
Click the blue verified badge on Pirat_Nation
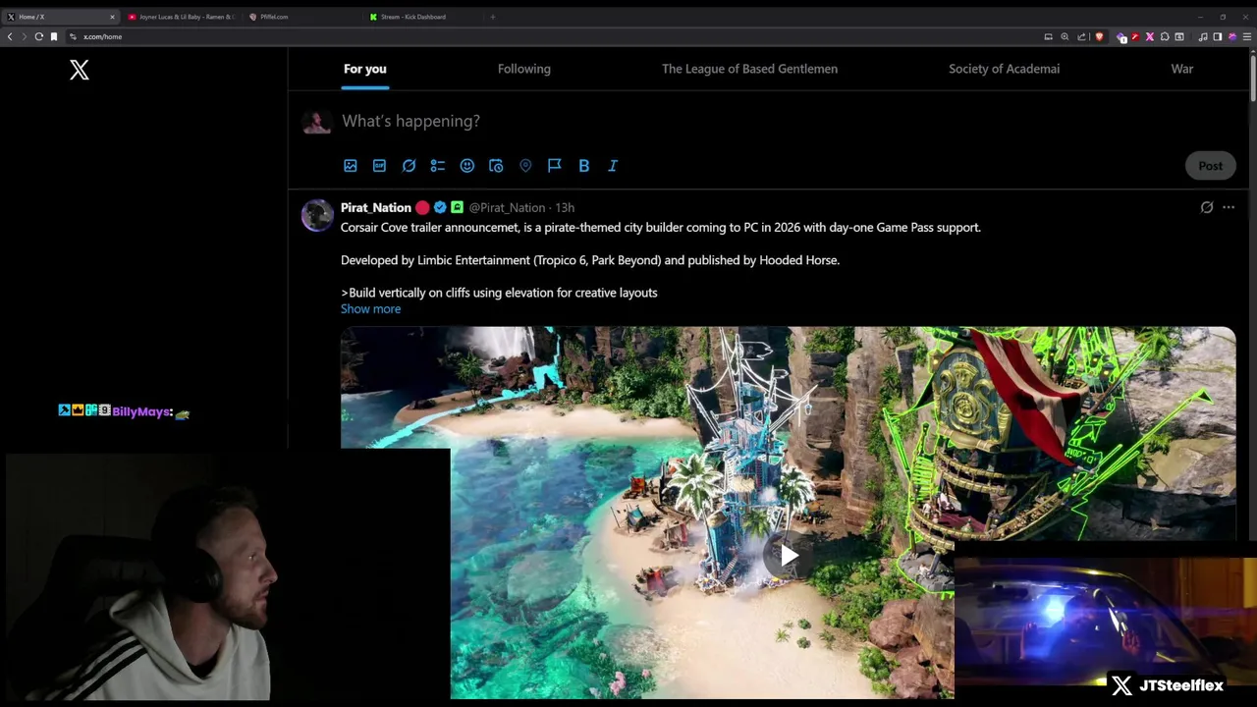tap(440, 207)
